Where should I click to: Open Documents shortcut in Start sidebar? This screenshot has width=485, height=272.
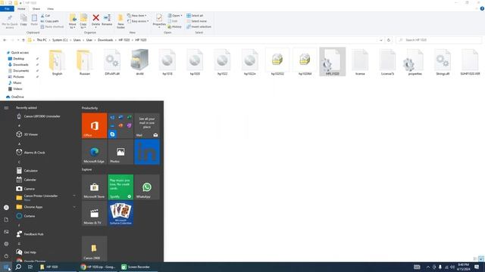[6, 220]
